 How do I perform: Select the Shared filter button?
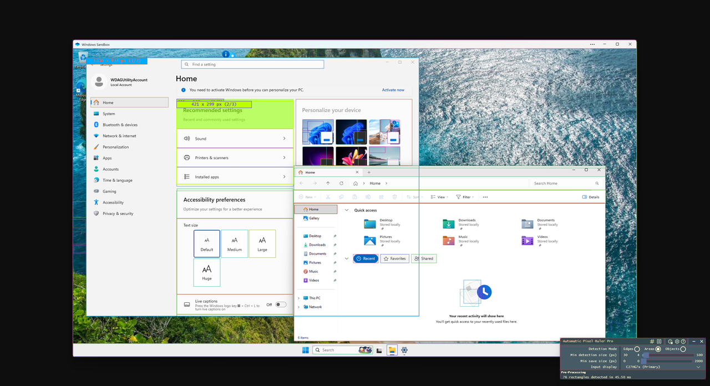pos(424,258)
